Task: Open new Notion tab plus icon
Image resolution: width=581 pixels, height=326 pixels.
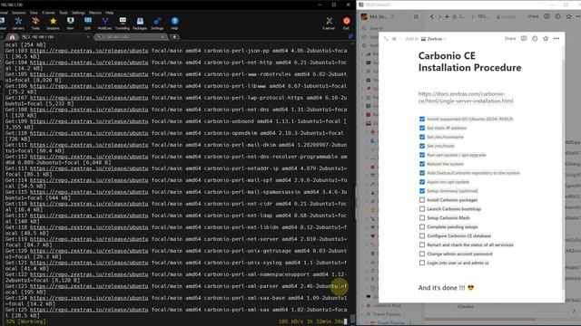Action: pyautogui.click(x=447, y=16)
